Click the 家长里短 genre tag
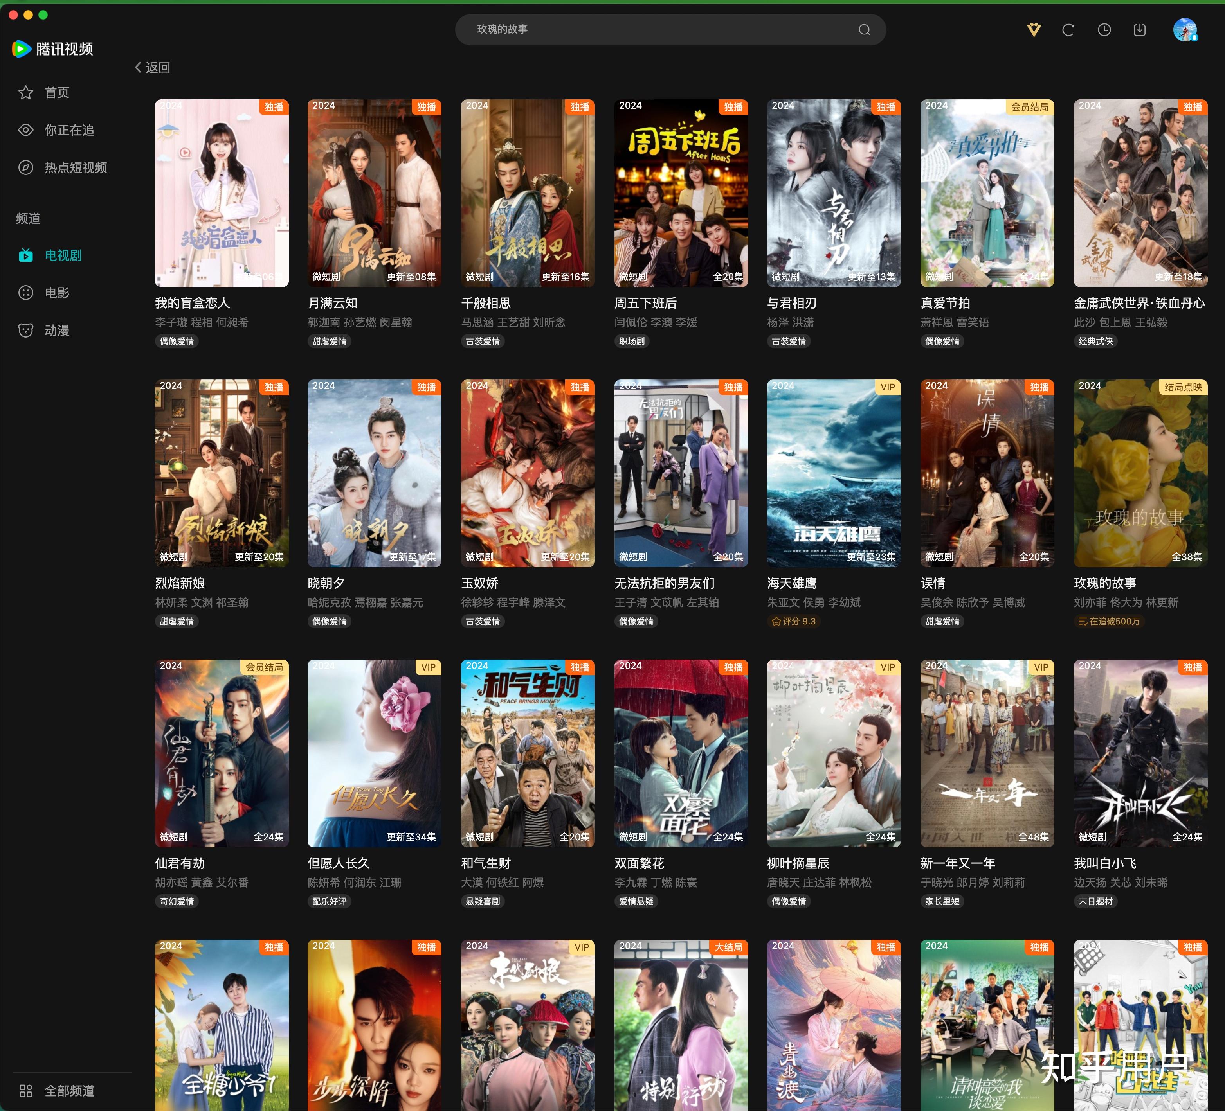 (x=942, y=901)
